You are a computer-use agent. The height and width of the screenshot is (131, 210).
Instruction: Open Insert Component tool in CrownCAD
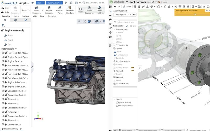[36, 10]
